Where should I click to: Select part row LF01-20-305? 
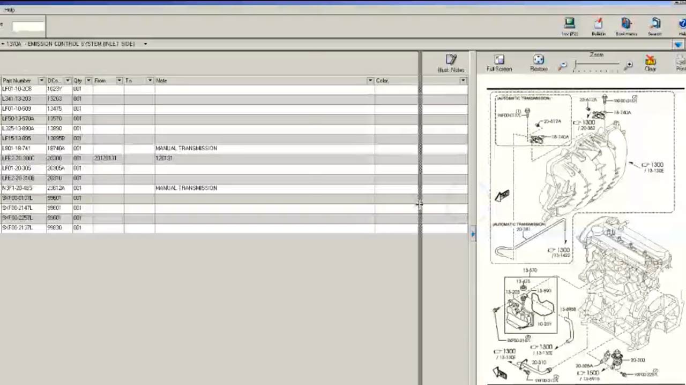(x=234, y=168)
